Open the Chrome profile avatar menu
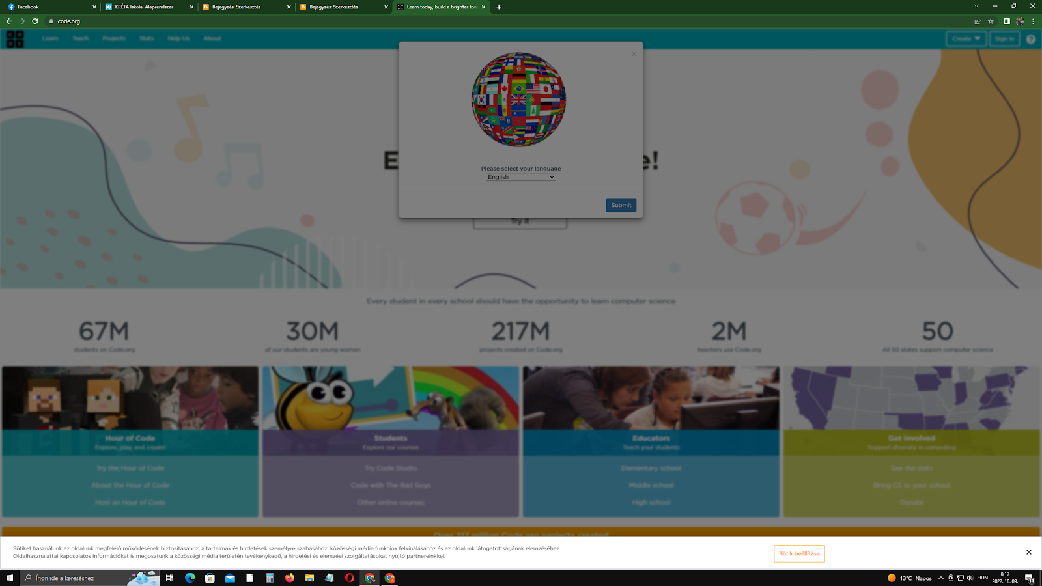 click(1021, 21)
